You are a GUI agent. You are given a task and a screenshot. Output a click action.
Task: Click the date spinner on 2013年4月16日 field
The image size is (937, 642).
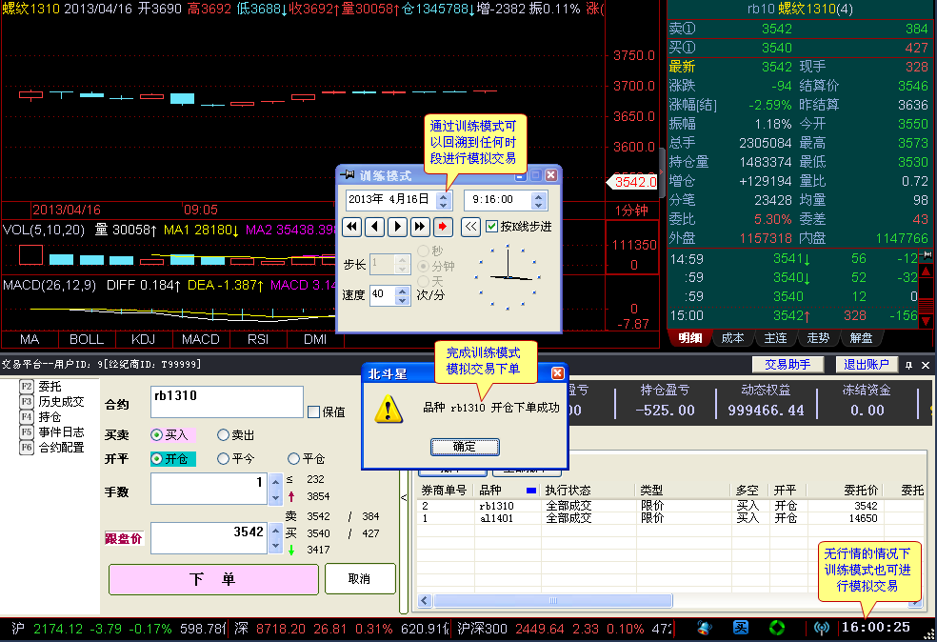pyautogui.click(x=443, y=200)
